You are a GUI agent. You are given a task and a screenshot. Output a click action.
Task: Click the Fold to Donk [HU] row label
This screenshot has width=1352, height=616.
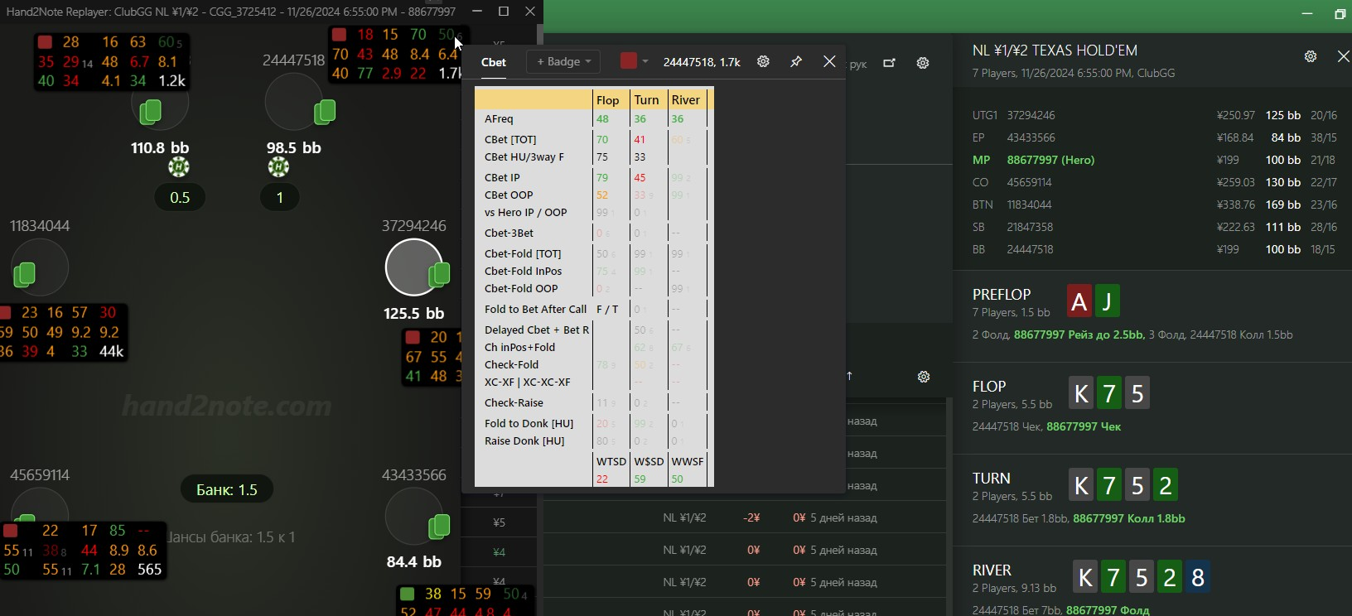tap(529, 424)
